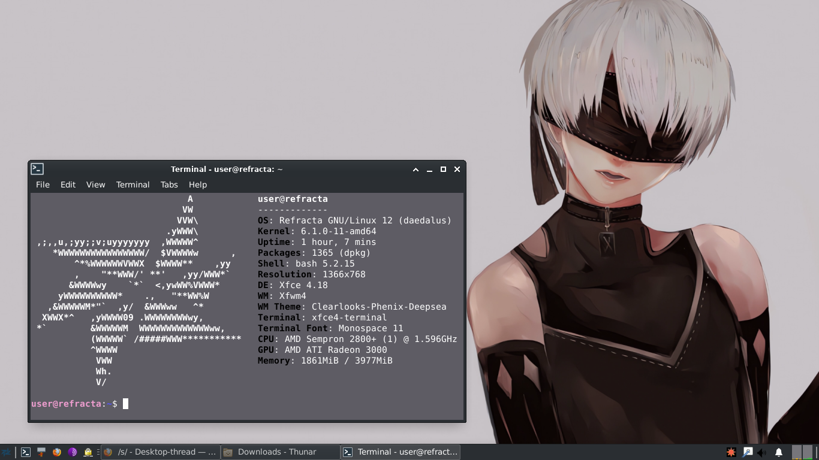
Task: Click the "Terminal Font: Monospace 11" line
Action: pos(330,328)
